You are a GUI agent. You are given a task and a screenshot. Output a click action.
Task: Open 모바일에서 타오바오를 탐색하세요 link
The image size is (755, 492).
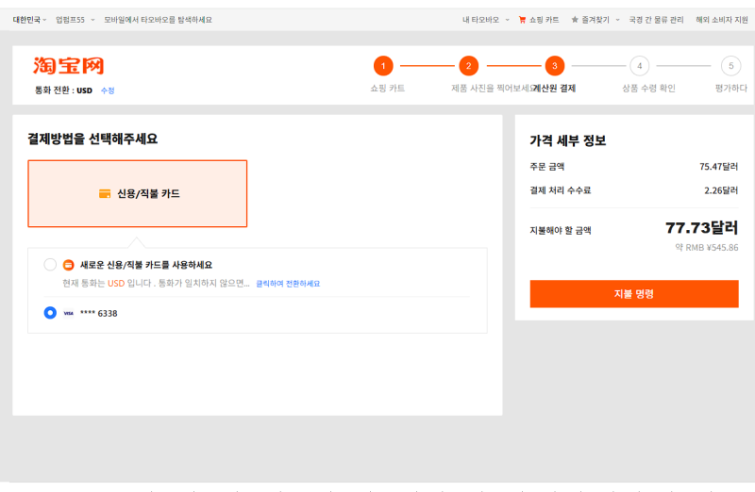pyautogui.click(x=158, y=20)
